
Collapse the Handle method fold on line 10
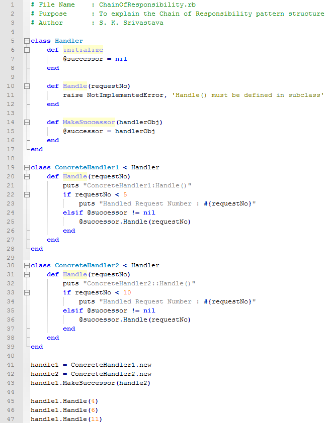pyautogui.click(x=27, y=86)
